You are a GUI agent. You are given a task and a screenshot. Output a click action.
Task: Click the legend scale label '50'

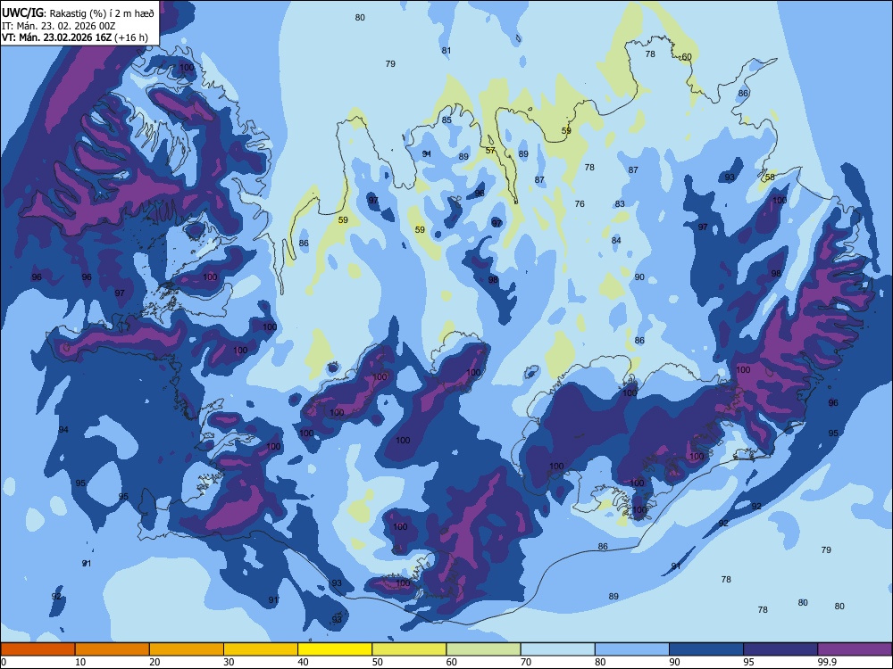pos(378,662)
